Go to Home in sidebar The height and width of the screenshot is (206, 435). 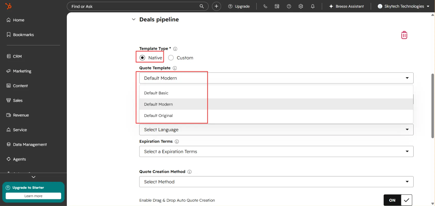19,20
